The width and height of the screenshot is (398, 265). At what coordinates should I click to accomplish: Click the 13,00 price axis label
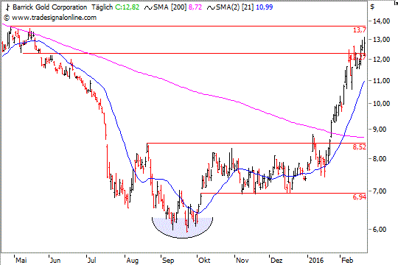381,40
